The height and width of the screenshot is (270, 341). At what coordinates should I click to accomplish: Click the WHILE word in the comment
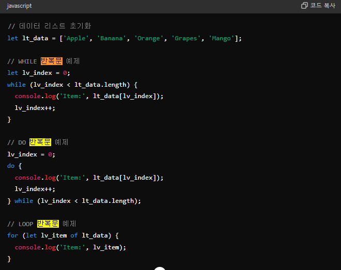coord(27,61)
